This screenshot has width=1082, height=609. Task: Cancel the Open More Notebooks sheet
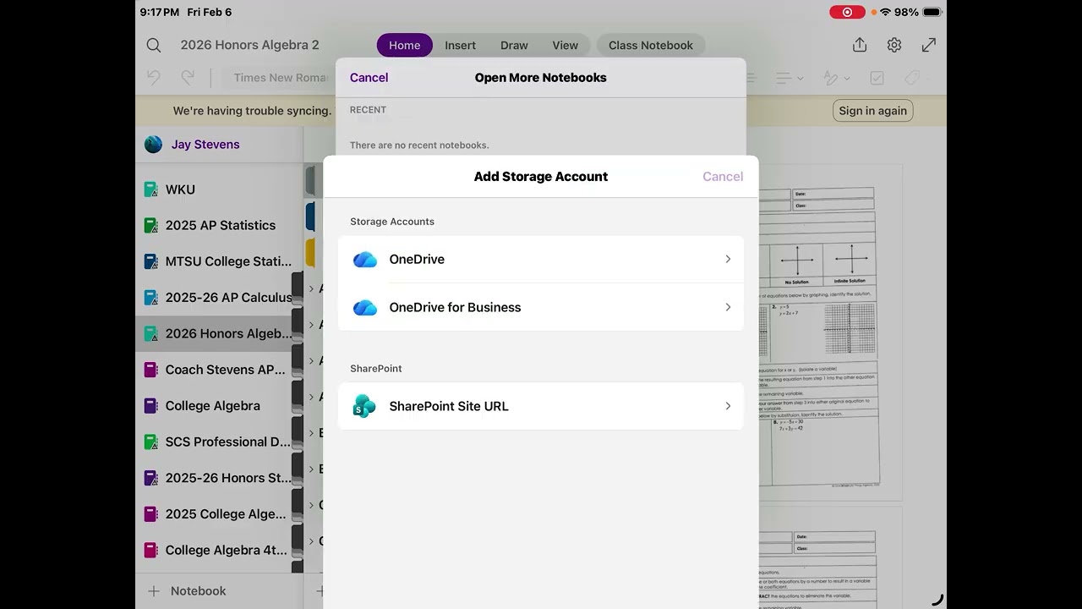coord(369,78)
